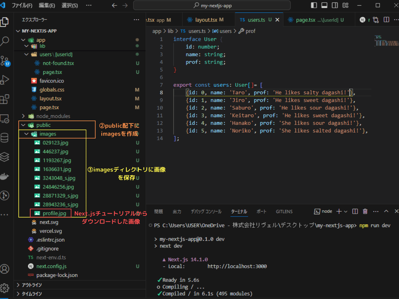This screenshot has width=399, height=299.
Task: Add a new terminal with plus icon
Action: click(339, 211)
